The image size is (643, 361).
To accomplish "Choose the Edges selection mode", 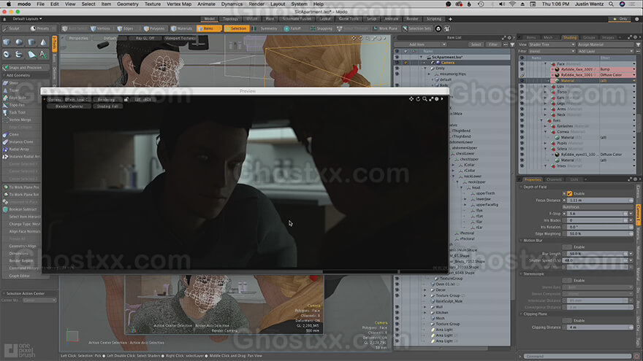I will (126, 28).
